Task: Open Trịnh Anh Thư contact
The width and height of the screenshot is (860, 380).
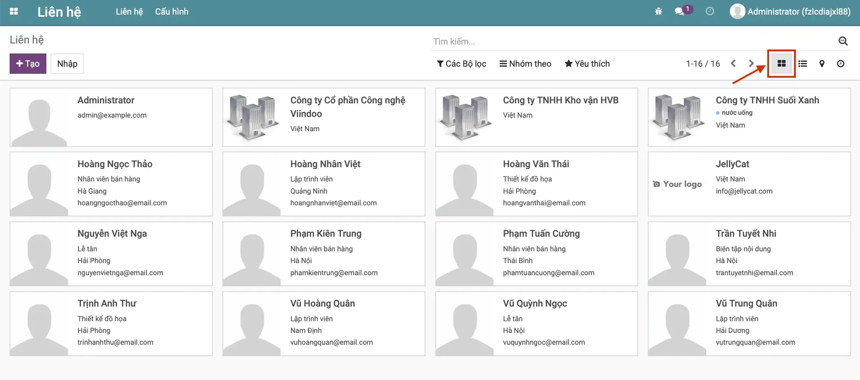Action: click(111, 324)
